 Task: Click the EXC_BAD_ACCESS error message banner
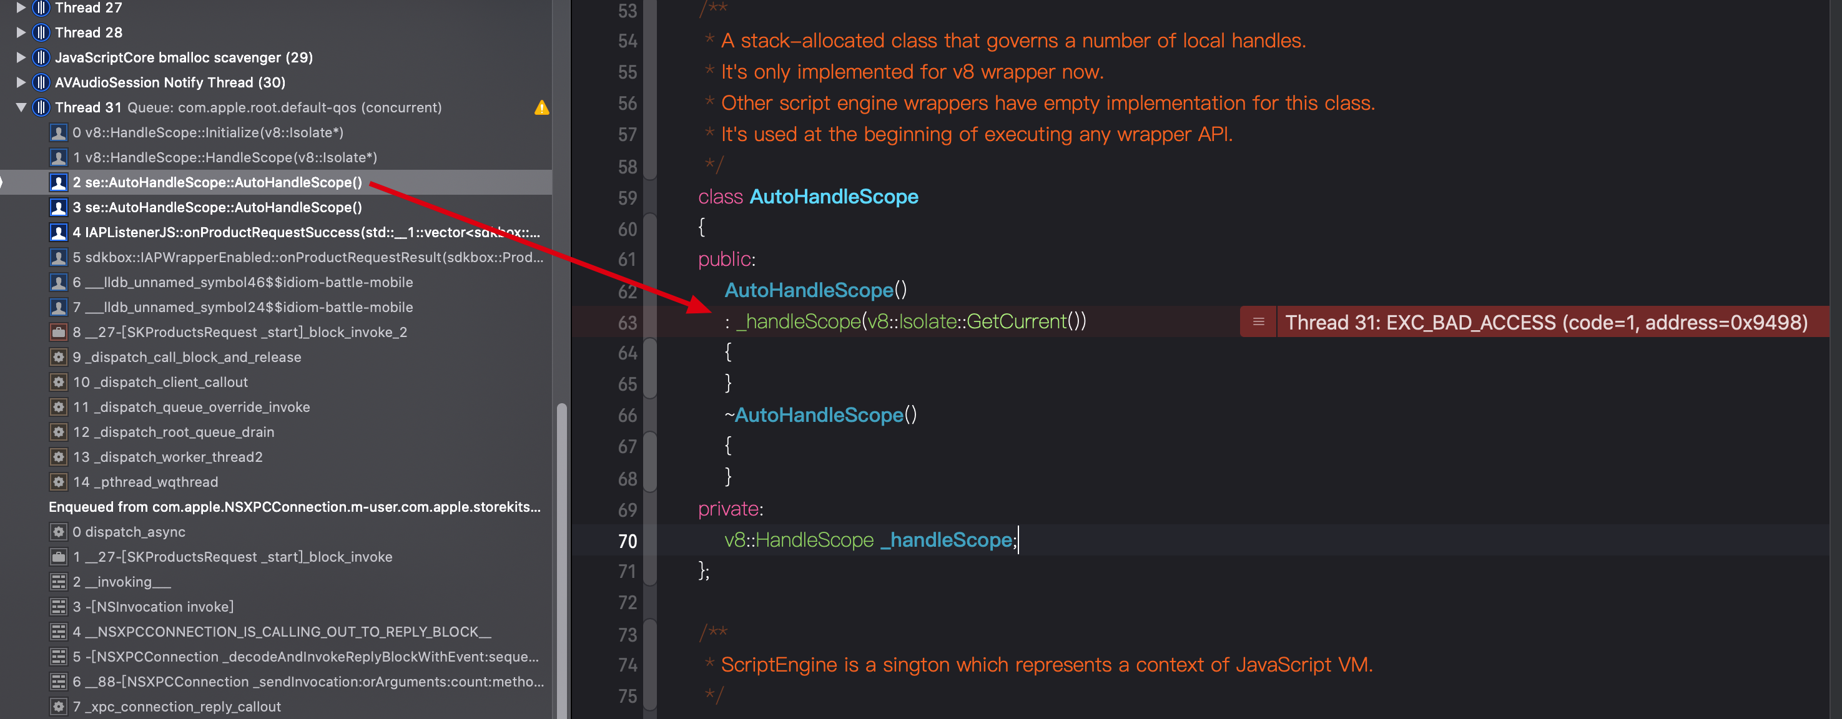pyautogui.click(x=1546, y=322)
